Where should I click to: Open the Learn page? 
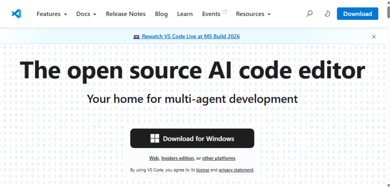coord(185,14)
